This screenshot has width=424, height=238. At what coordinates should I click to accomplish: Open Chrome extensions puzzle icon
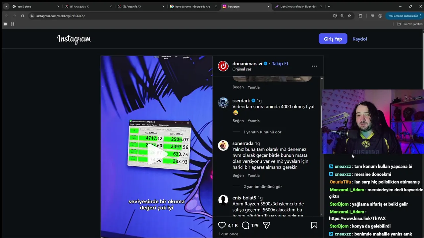point(360,16)
